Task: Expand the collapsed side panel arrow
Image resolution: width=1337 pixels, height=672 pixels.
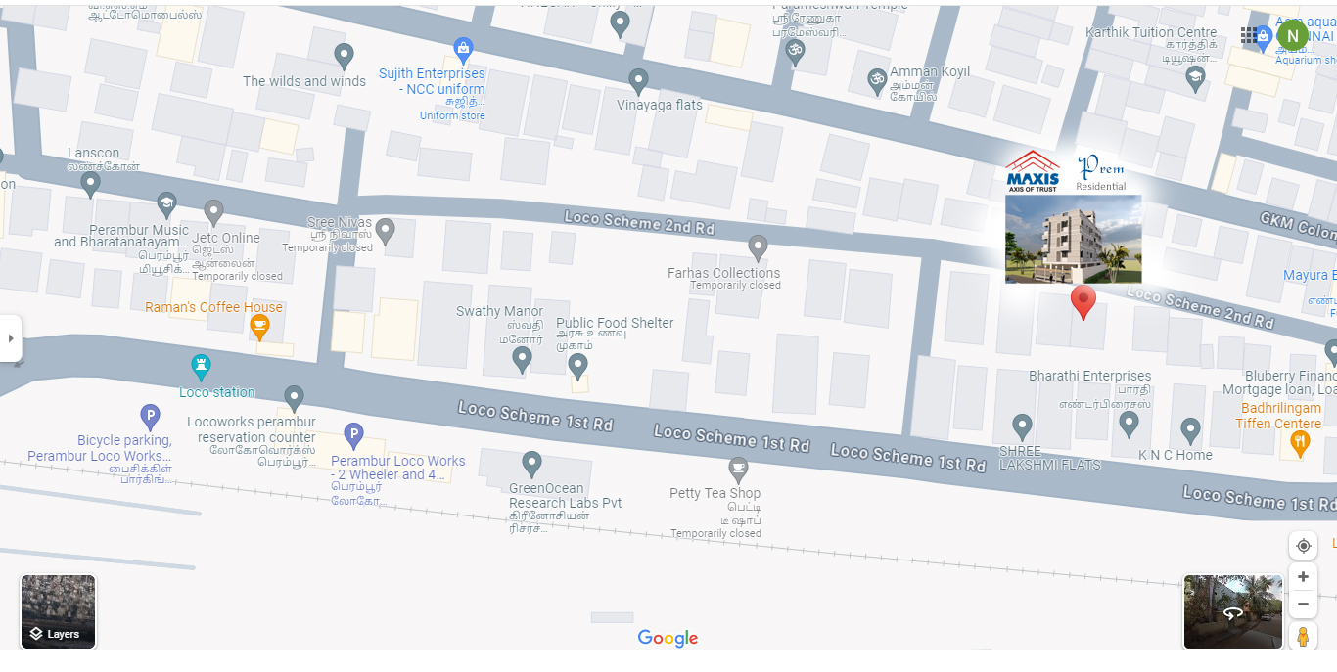Action: tap(11, 338)
